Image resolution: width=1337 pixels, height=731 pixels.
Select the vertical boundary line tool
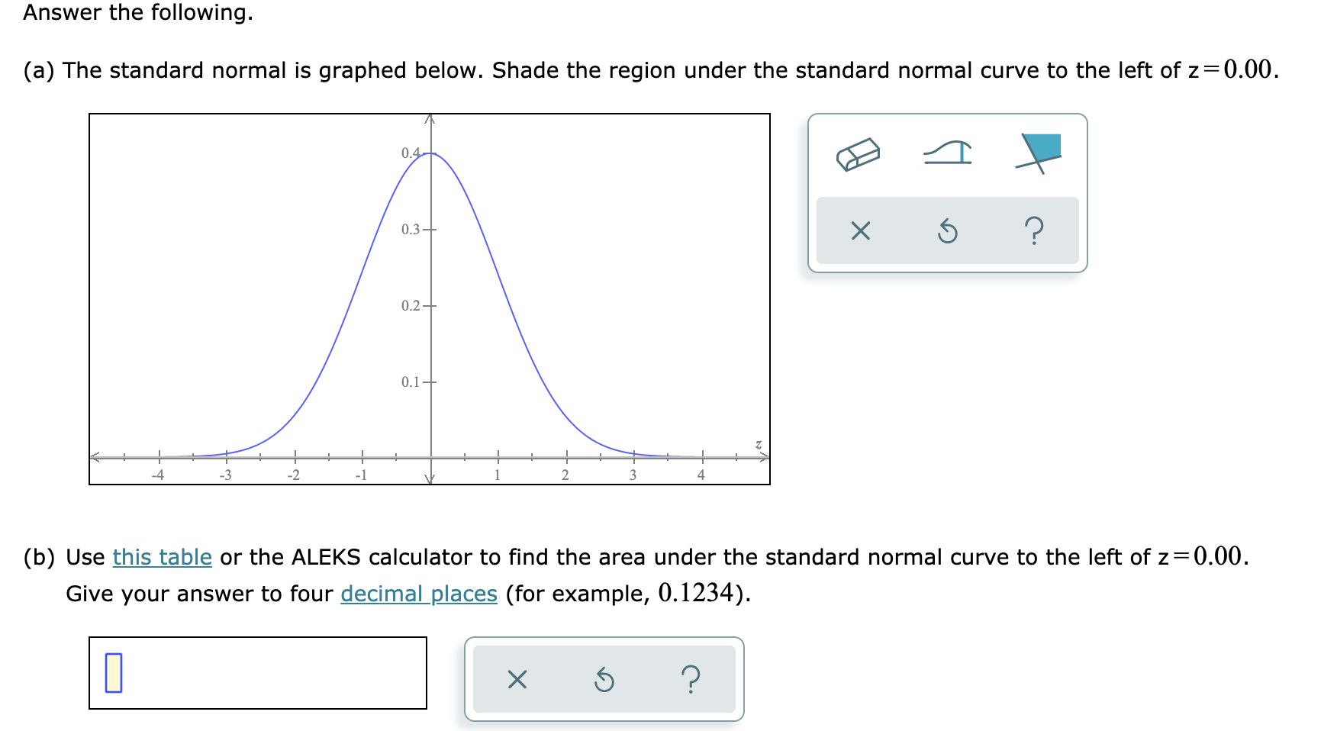(949, 153)
